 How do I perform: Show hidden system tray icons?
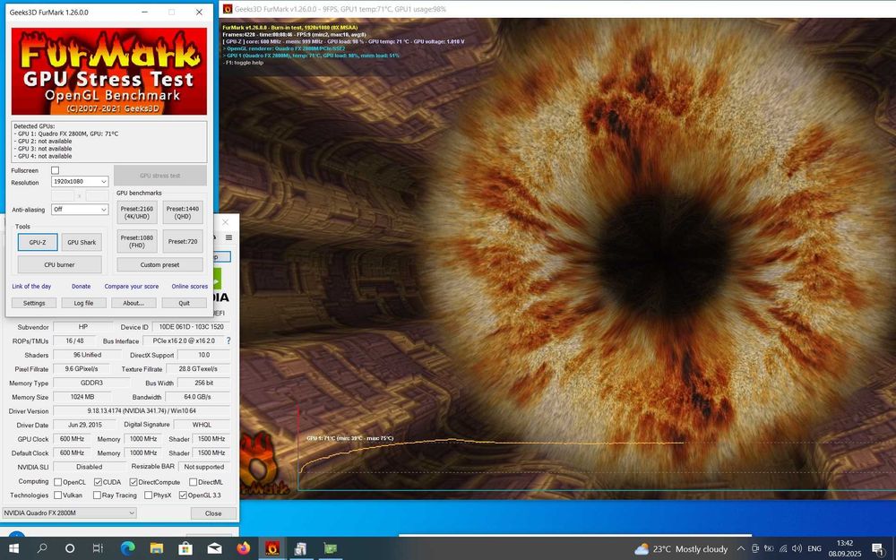click(x=741, y=548)
